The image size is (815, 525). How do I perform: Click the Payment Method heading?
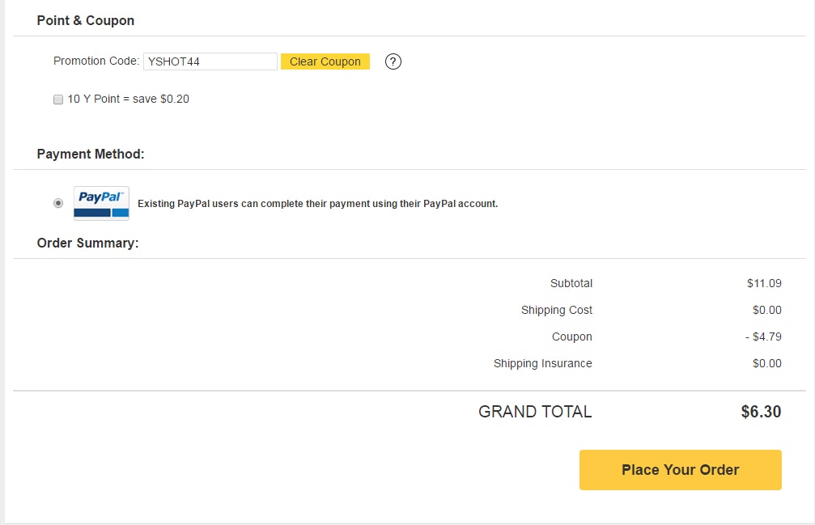91,154
